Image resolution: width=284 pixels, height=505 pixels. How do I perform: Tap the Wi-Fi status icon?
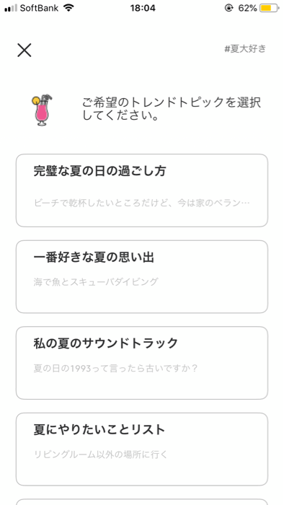[x=68, y=8]
